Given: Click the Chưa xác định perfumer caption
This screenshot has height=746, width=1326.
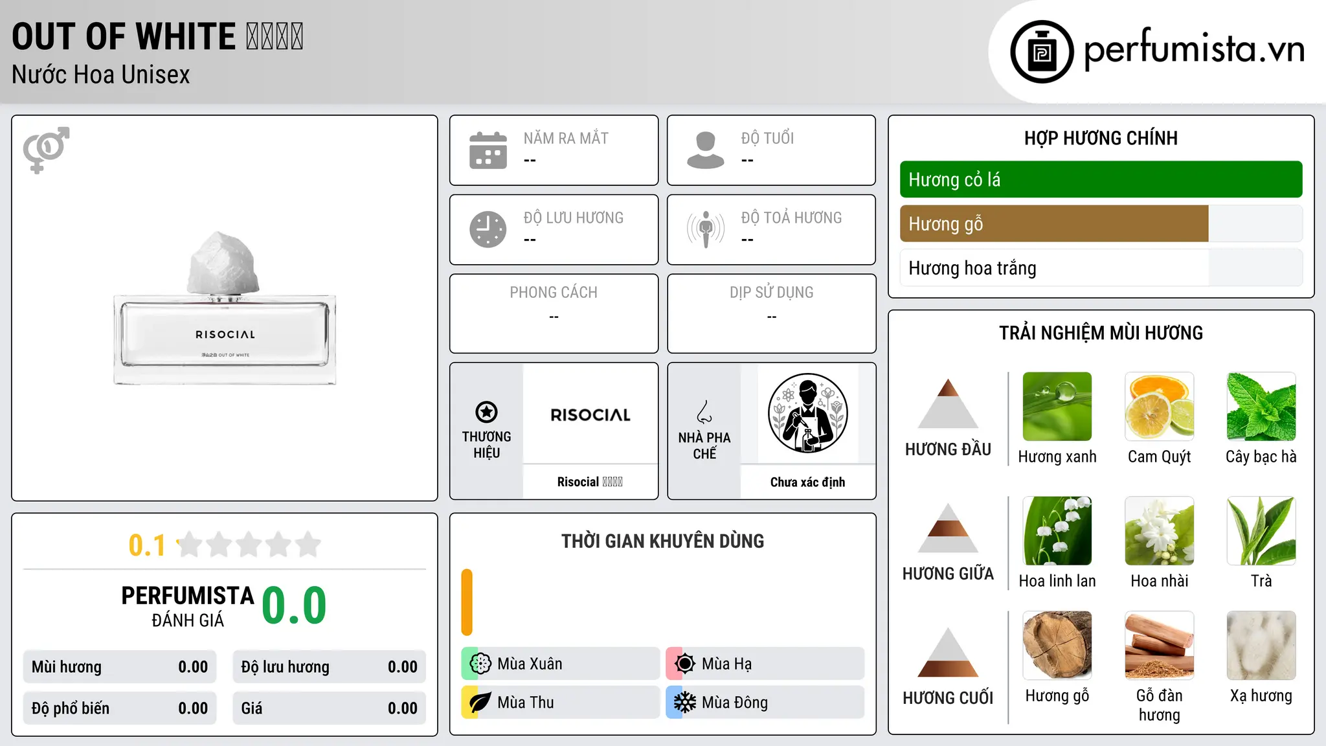Looking at the screenshot, I should pos(808,482).
